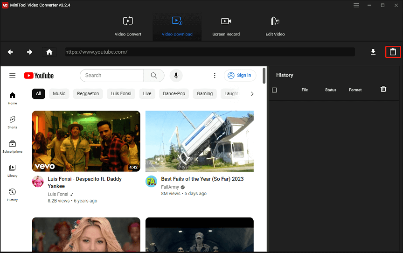Open the Despacito video thumbnail
This screenshot has width=403, height=253.
click(x=86, y=141)
